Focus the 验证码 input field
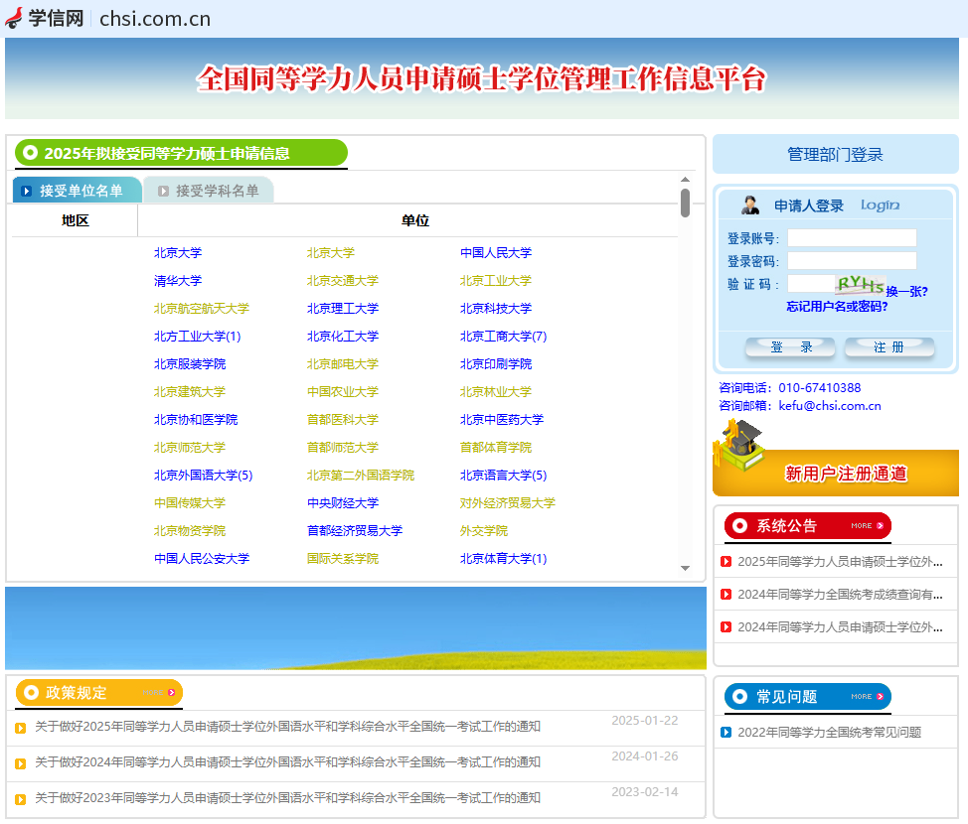This screenshot has width=968, height=824. 811,284
